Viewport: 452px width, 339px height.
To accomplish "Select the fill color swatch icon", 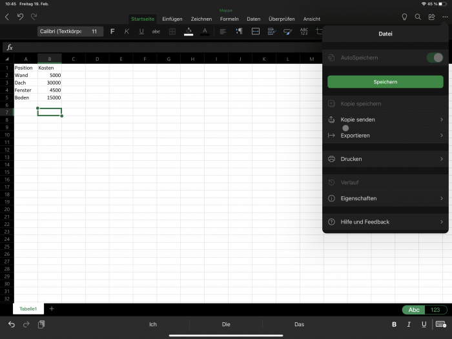I will pyautogui.click(x=189, y=31).
